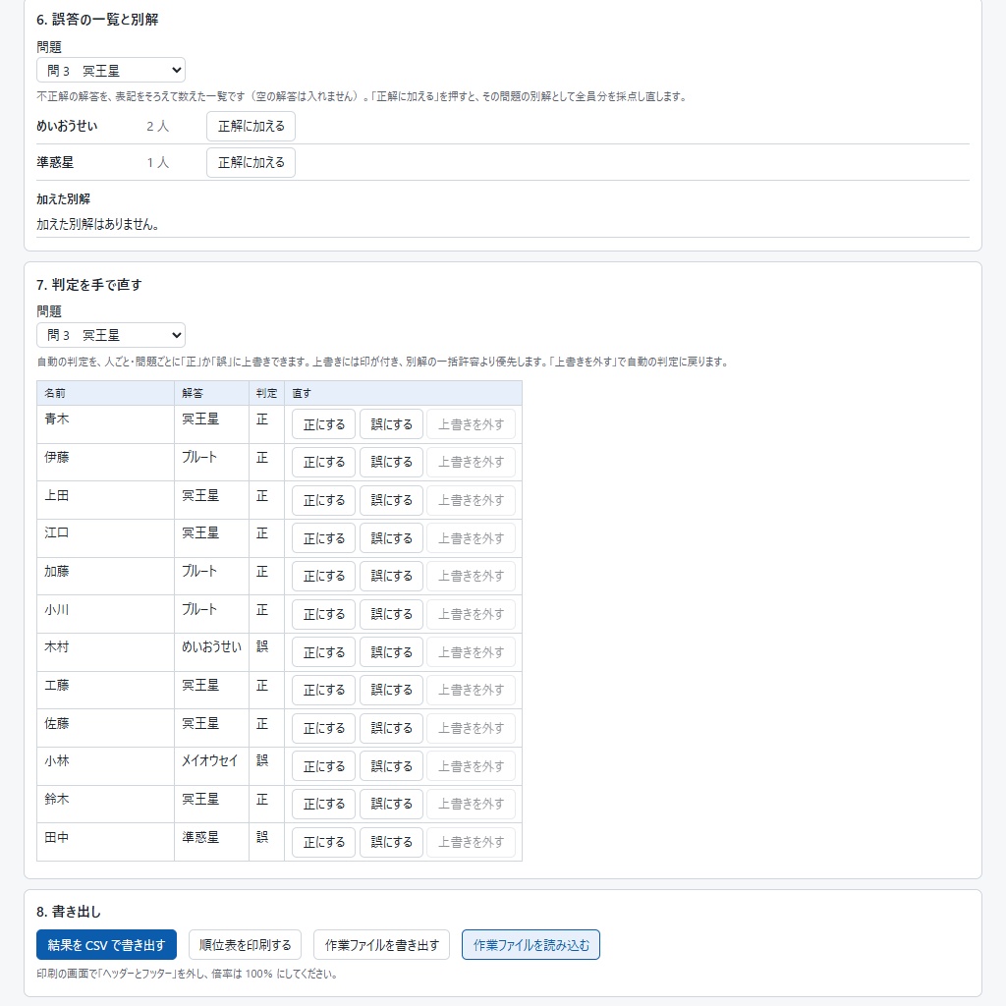1006x1006 pixels.
Task: Click 誤にする in the 江口 row
Action: click(391, 538)
